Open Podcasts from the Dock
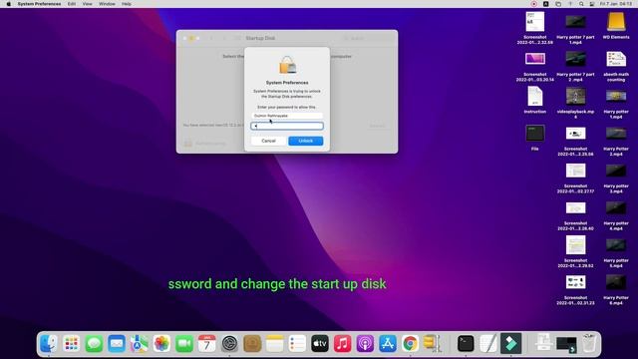The image size is (638, 359). coord(365,344)
